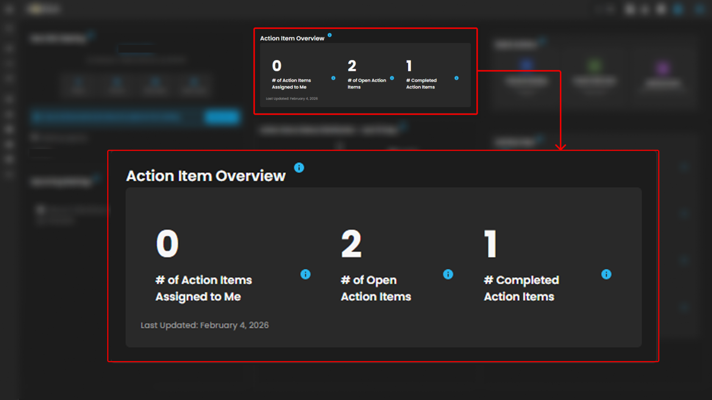Click the large 0 count in enlarged panel

click(167, 244)
